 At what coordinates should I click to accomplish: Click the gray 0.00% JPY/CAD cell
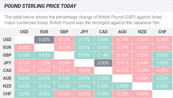(x=103, y=63)
